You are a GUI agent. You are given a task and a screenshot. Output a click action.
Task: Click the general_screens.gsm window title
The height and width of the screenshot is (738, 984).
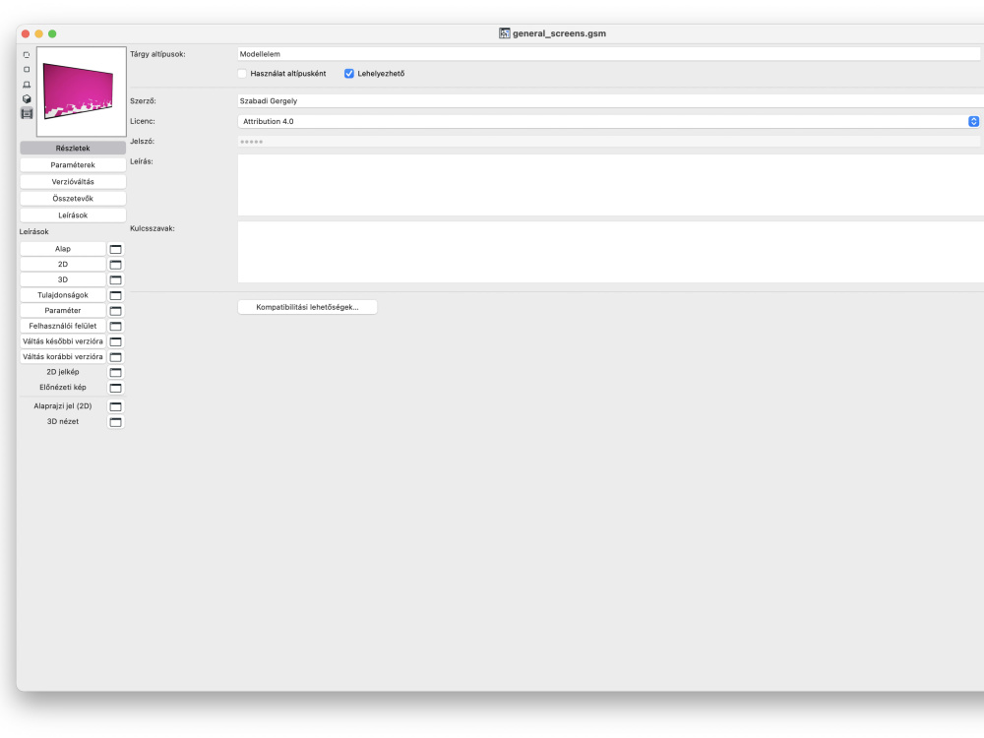(x=559, y=33)
